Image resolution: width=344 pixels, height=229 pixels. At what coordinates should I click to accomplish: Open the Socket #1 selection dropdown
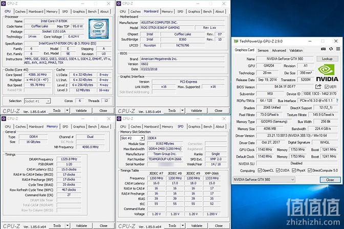37,101
